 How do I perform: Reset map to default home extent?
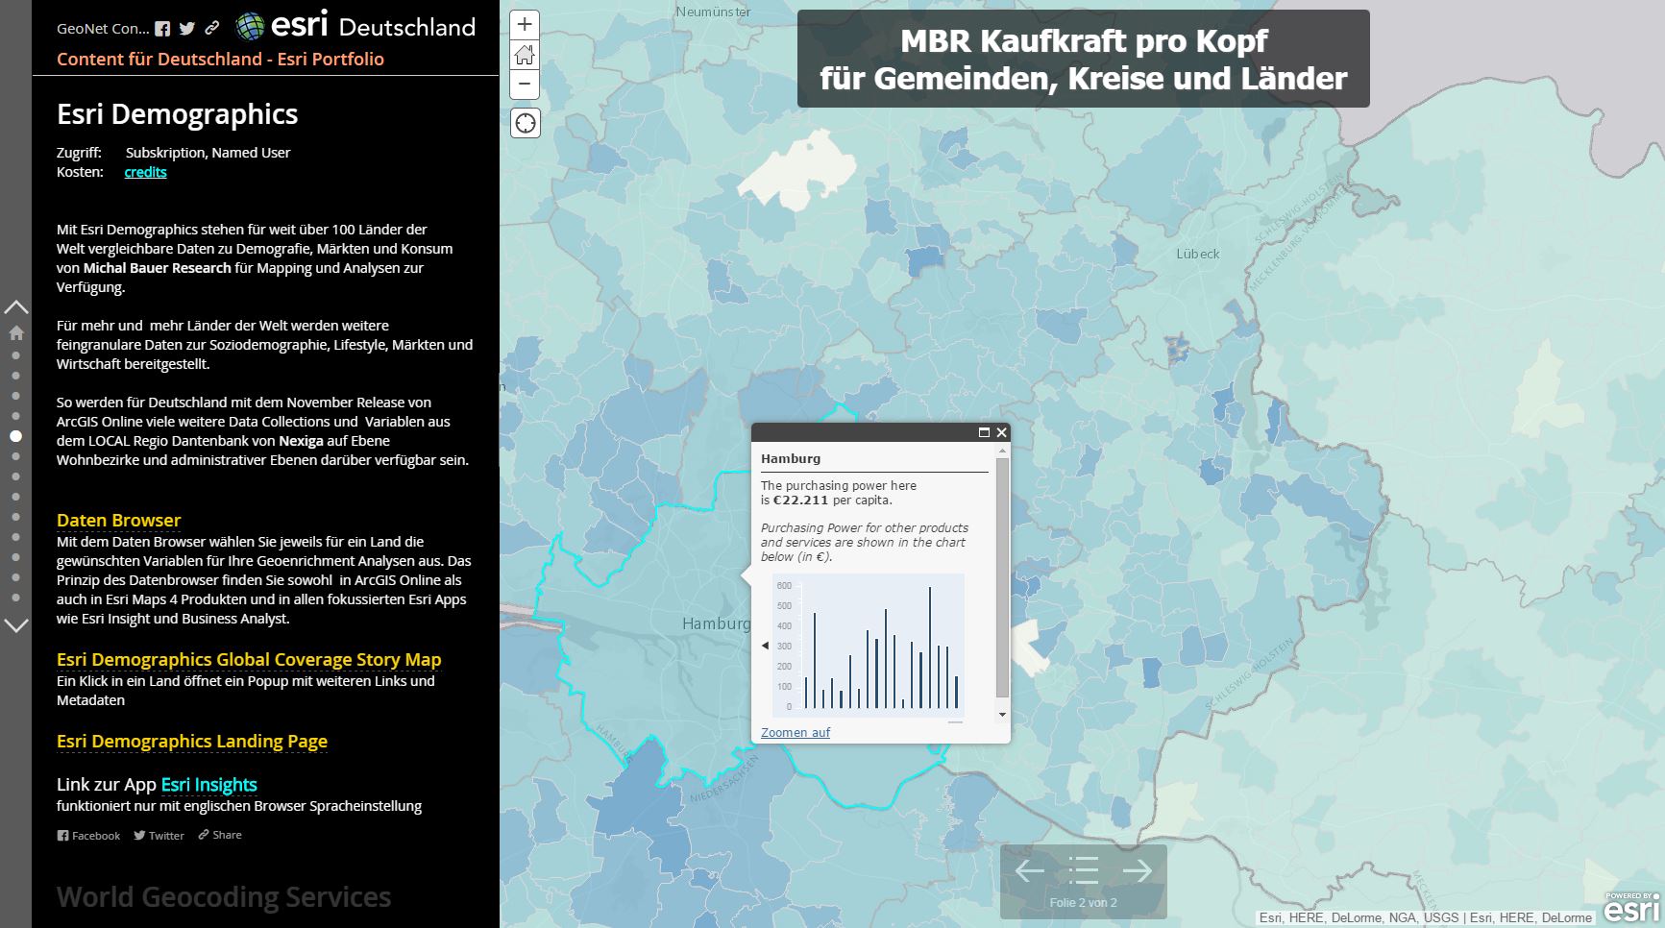525,55
